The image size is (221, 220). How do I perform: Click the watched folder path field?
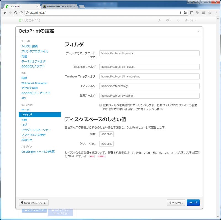click(x=149, y=96)
